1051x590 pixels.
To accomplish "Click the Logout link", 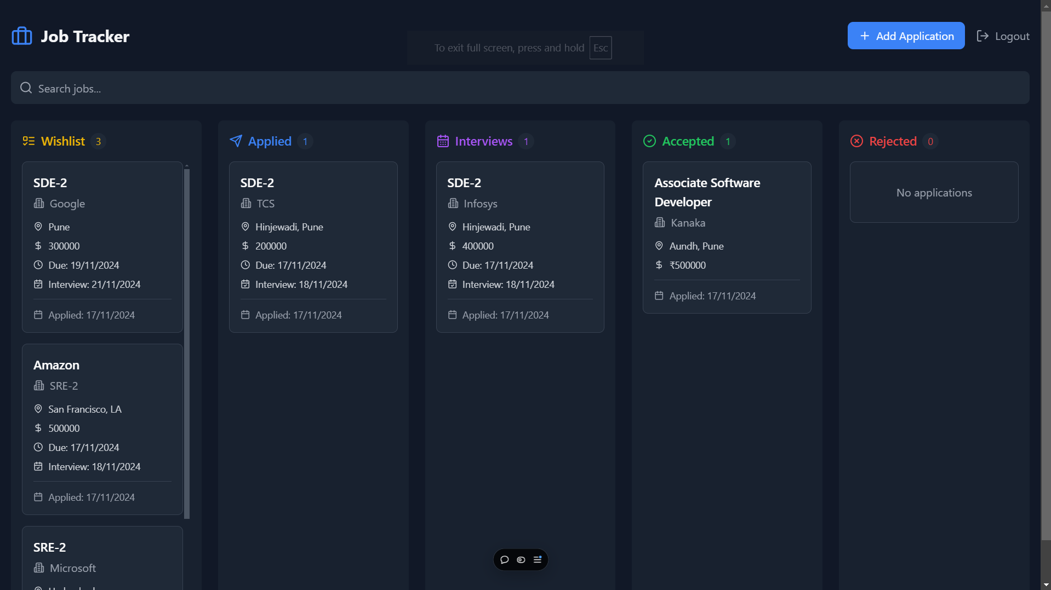I will (1012, 36).
